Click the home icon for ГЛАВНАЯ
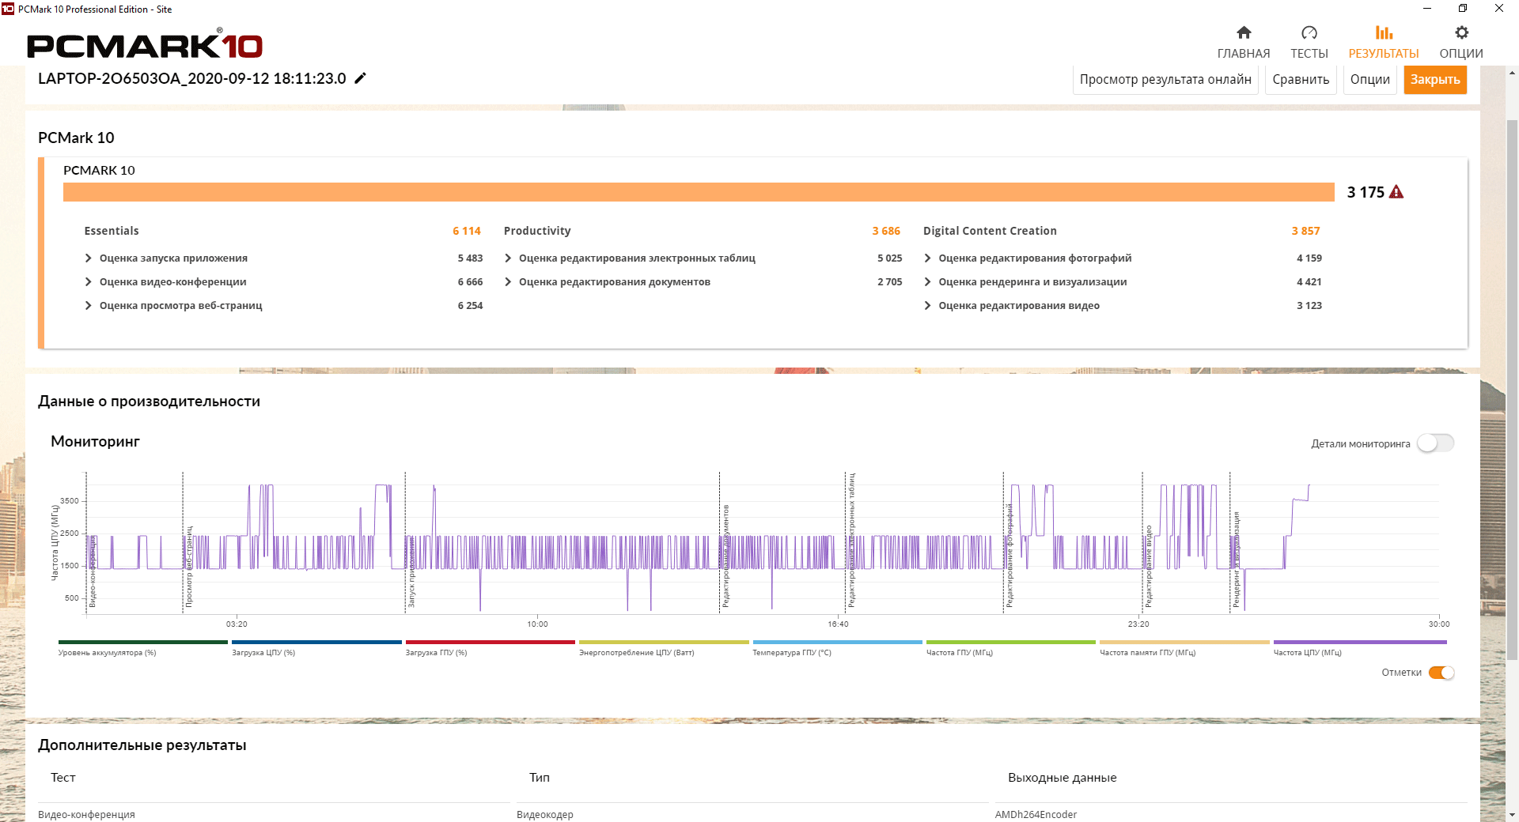The image size is (1519, 822). (1244, 33)
